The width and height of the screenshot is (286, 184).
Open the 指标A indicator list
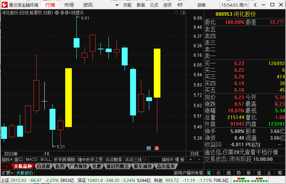click(x=7, y=160)
